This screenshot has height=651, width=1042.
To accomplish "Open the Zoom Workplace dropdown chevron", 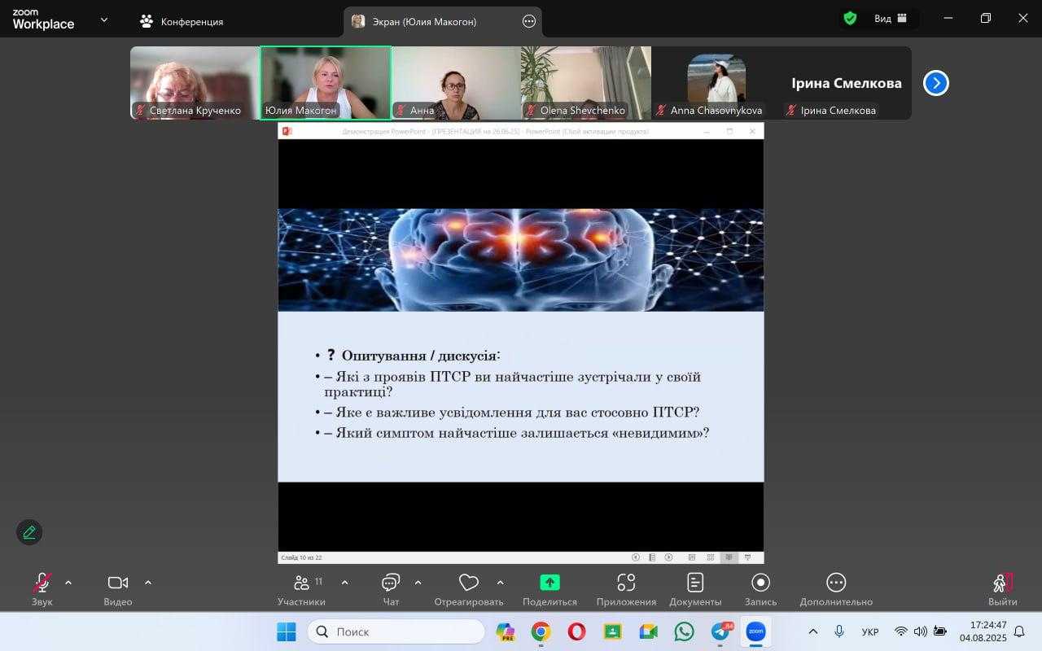I will pyautogui.click(x=103, y=20).
